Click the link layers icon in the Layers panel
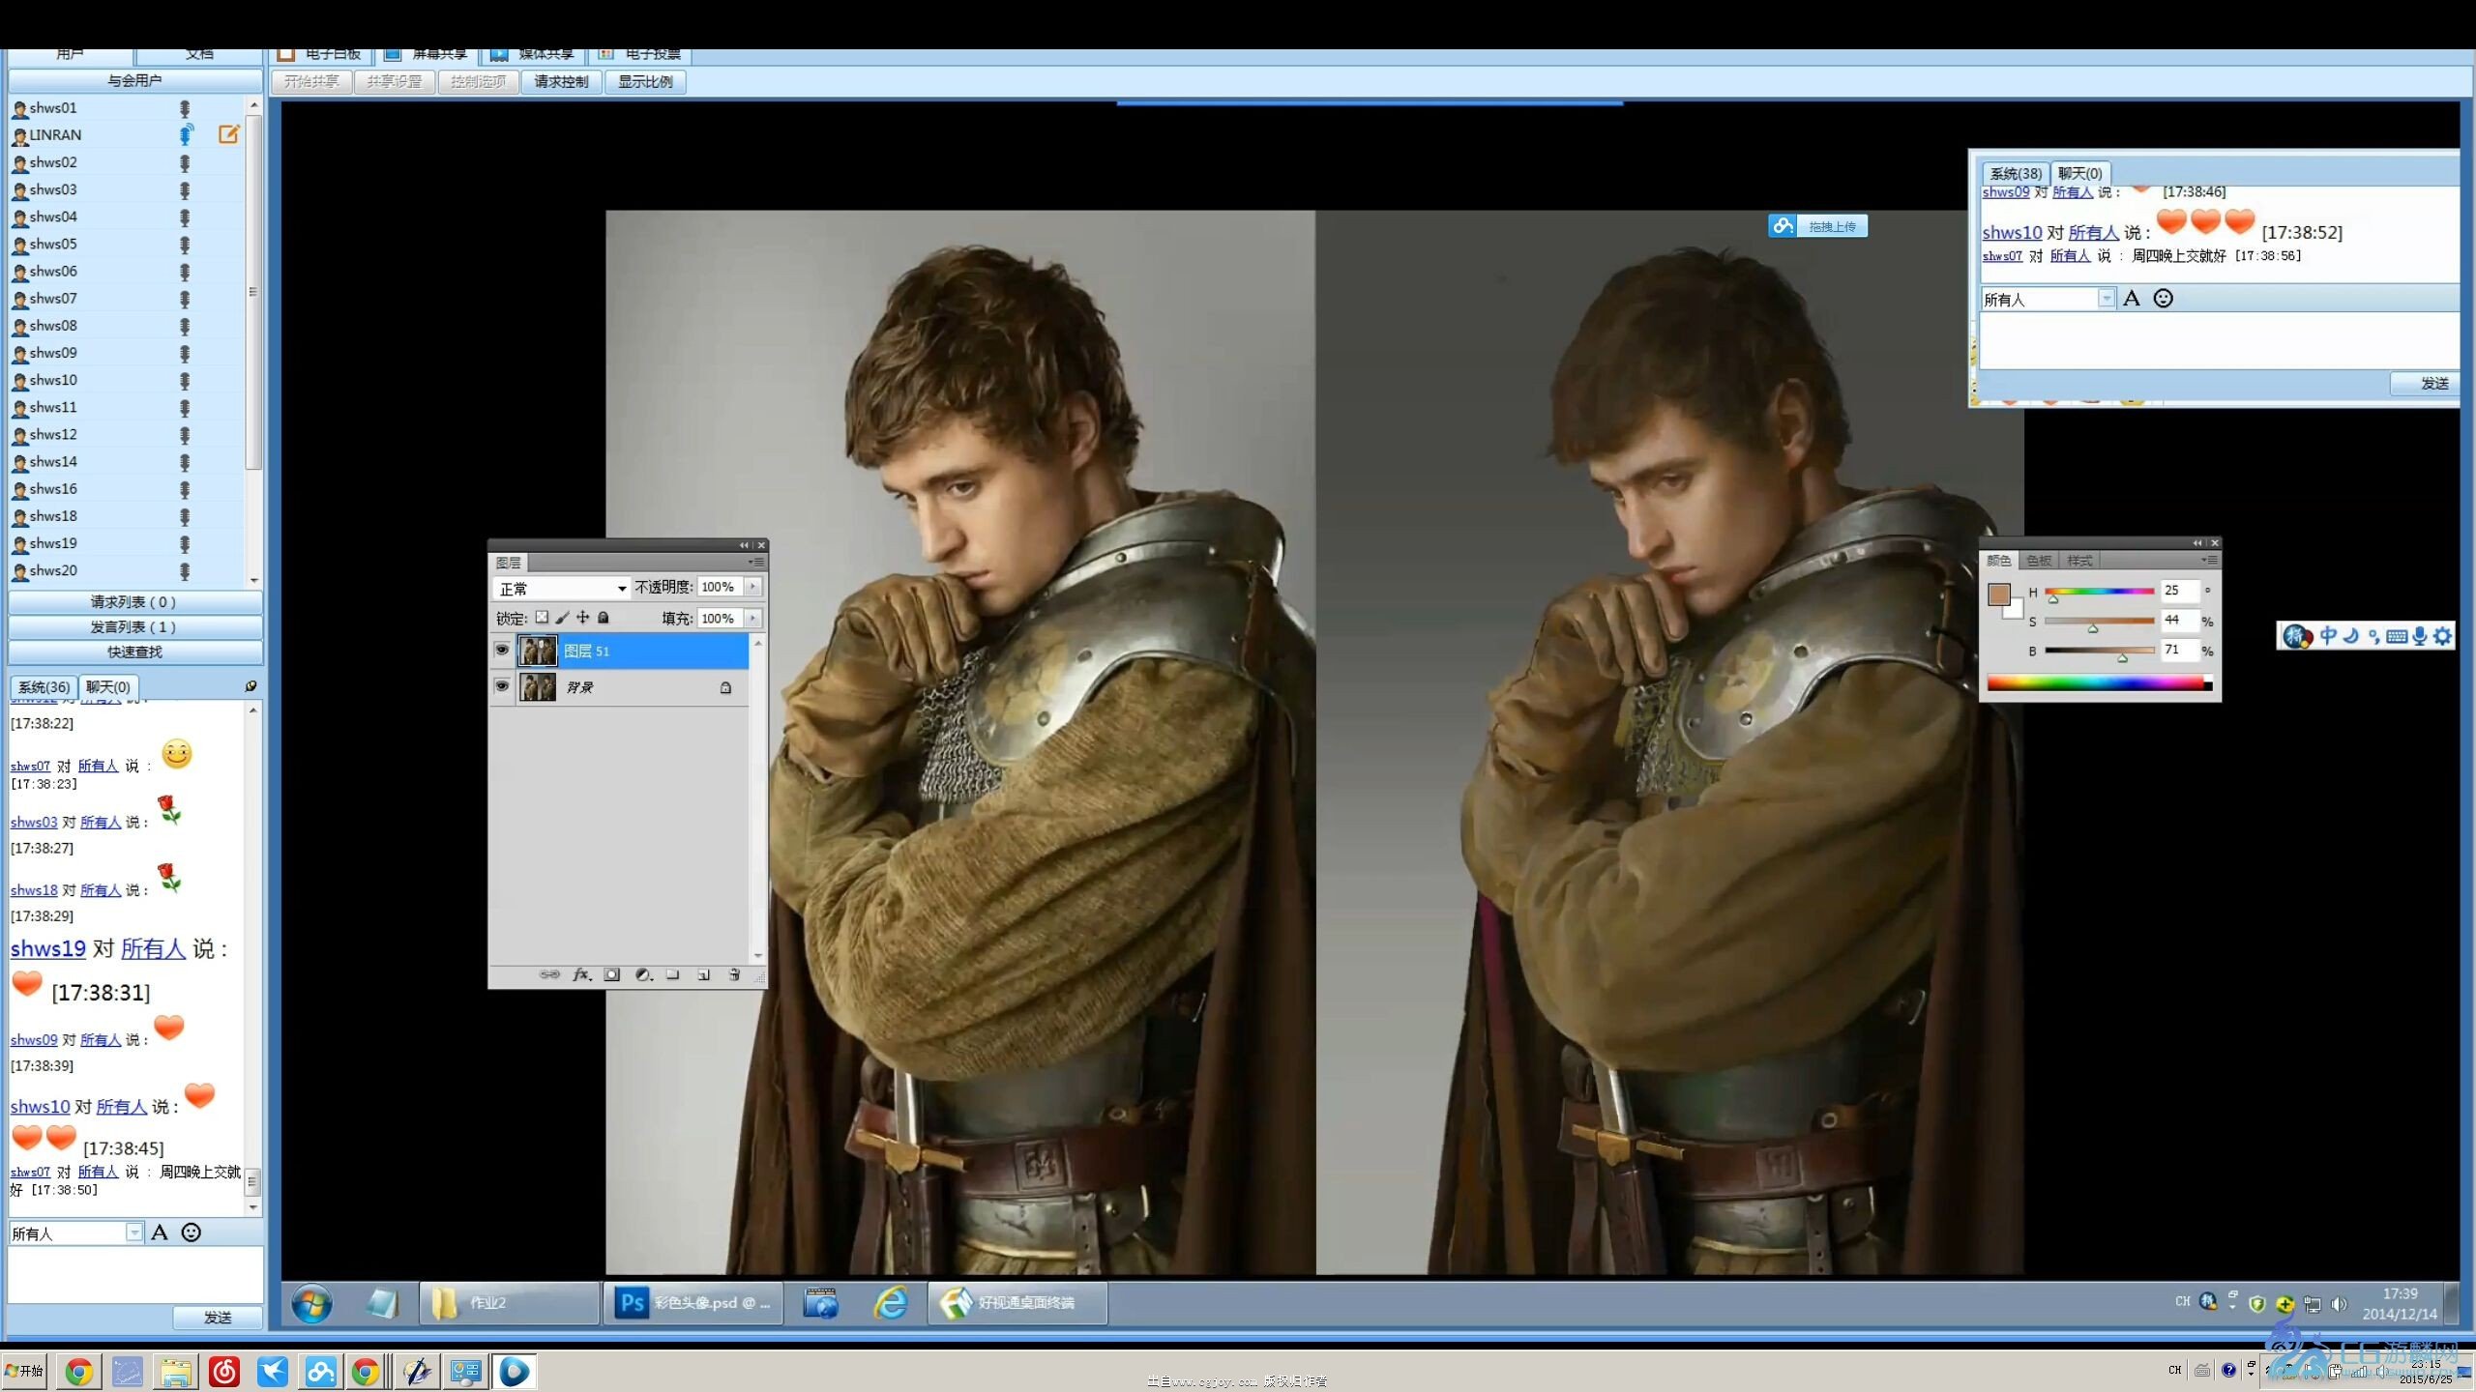The width and height of the screenshot is (2476, 1392). [x=549, y=974]
